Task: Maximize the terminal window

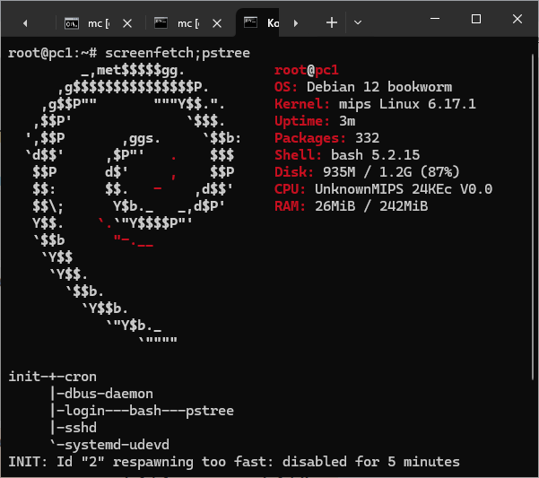Action: pyautogui.click(x=476, y=19)
